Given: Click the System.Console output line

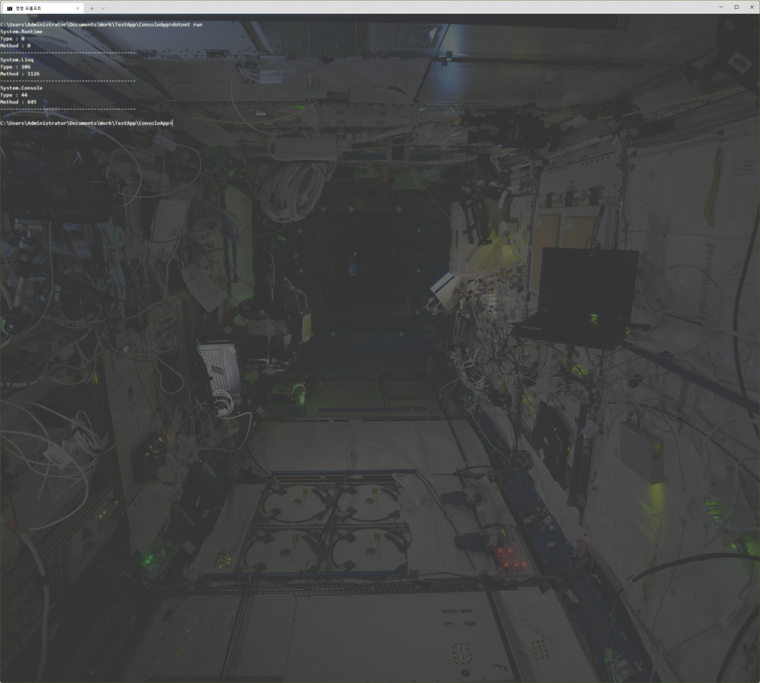Looking at the screenshot, I should pyautogui.click(x=21, y=88).
